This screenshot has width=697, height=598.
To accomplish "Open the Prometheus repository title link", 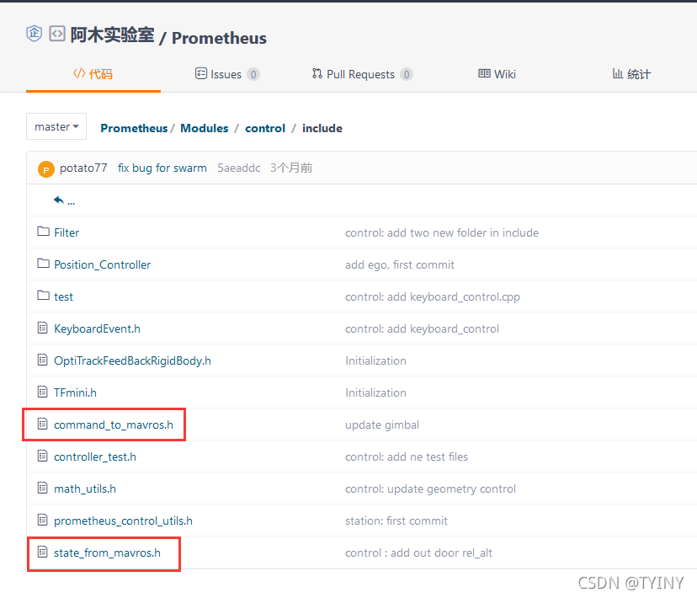I will 219,38.
